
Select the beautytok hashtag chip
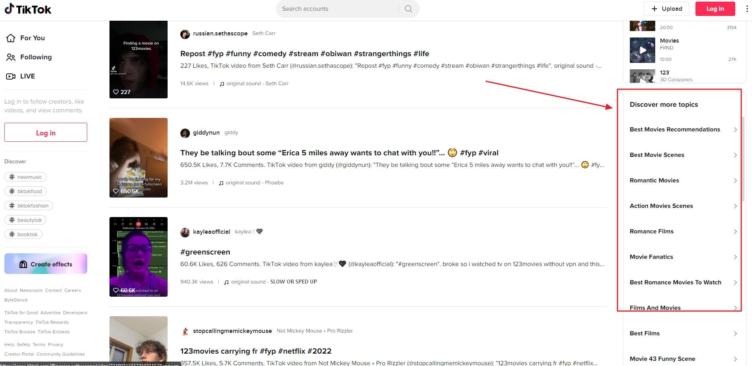click(x=25, y=220)
